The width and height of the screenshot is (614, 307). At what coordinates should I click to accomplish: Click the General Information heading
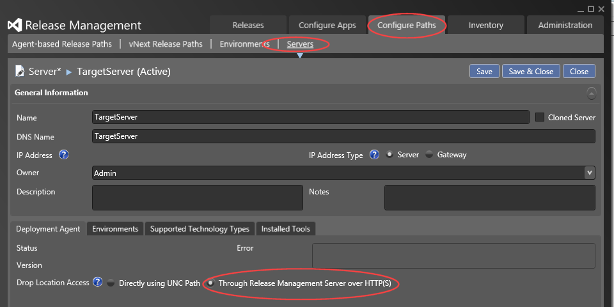51,93
